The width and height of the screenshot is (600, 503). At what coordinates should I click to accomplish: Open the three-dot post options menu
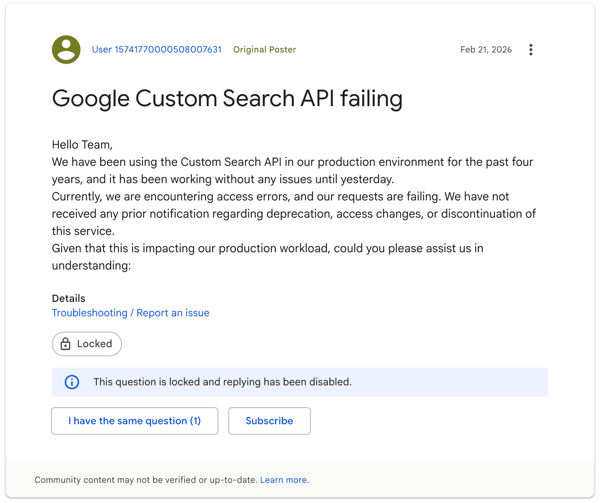[531, 50]
